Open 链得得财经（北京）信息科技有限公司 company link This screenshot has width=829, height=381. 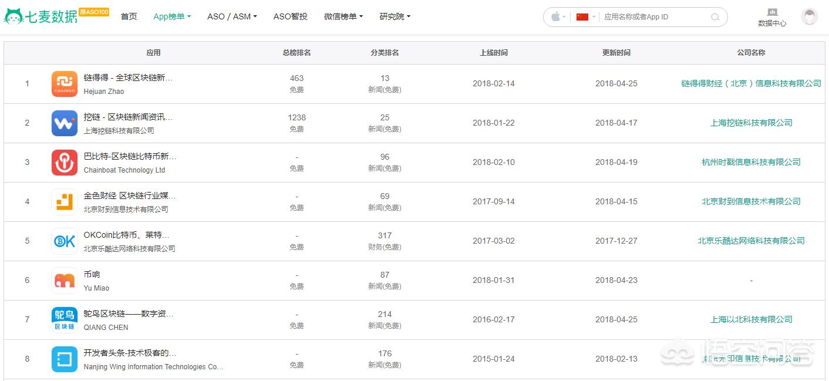[x=751, y=84]
